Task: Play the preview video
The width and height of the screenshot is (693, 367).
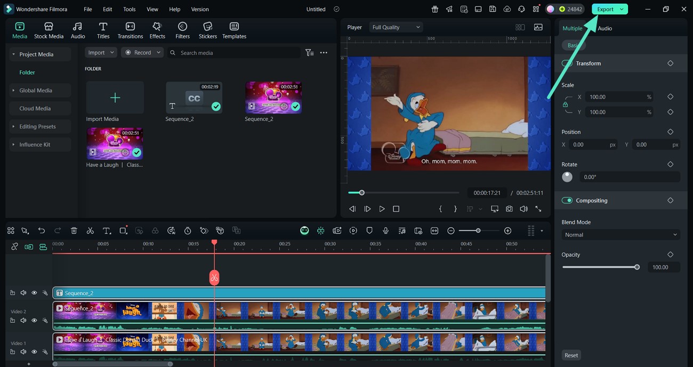Action: (382, 209)
